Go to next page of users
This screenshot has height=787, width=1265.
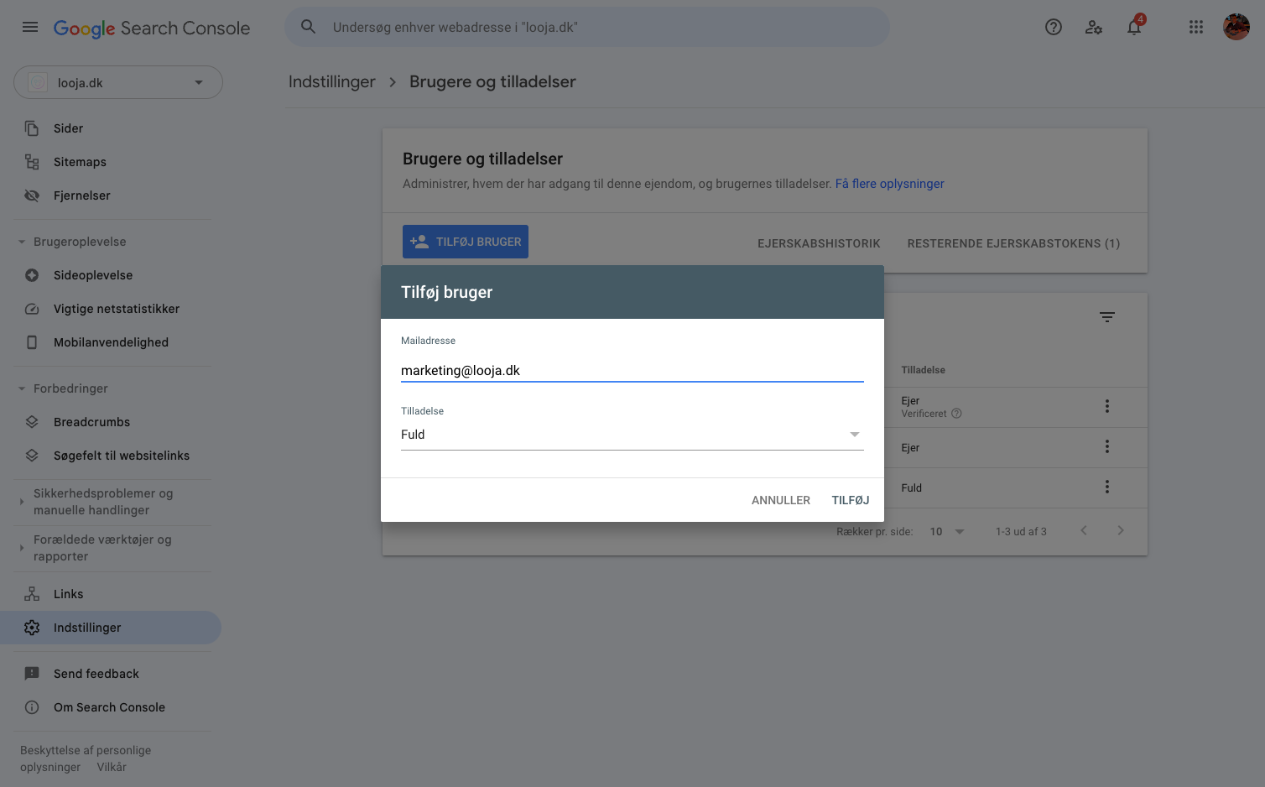tap(1121, 530)
